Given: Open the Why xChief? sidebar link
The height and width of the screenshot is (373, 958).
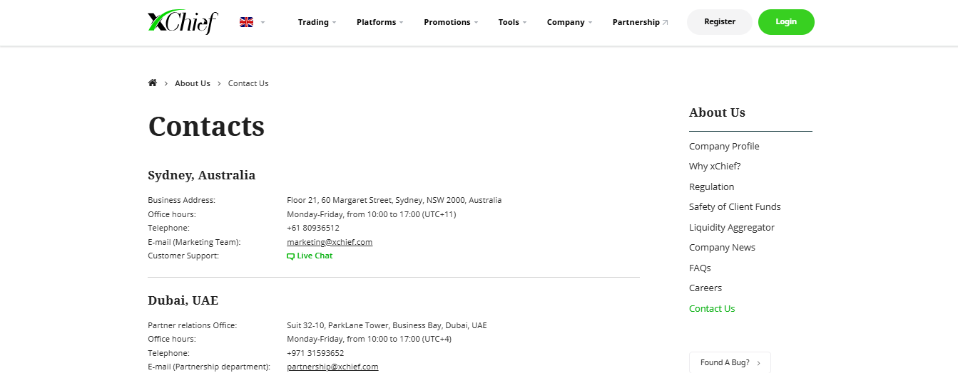Looking at the screenshot, I should [715, 166].
